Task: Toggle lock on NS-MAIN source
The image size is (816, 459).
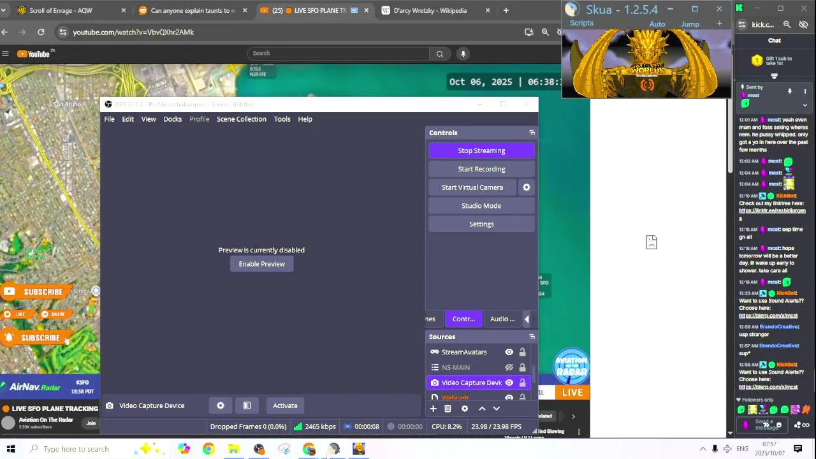Action: pos(522,367)
